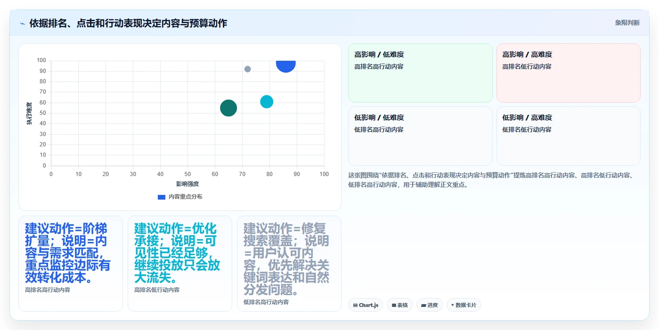Click the Chart.js tag chip
659x330 pixels.
point(366,305)
